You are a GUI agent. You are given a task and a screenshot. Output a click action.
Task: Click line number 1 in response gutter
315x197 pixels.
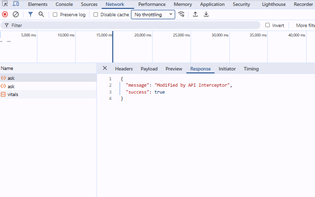click(110, 79)
